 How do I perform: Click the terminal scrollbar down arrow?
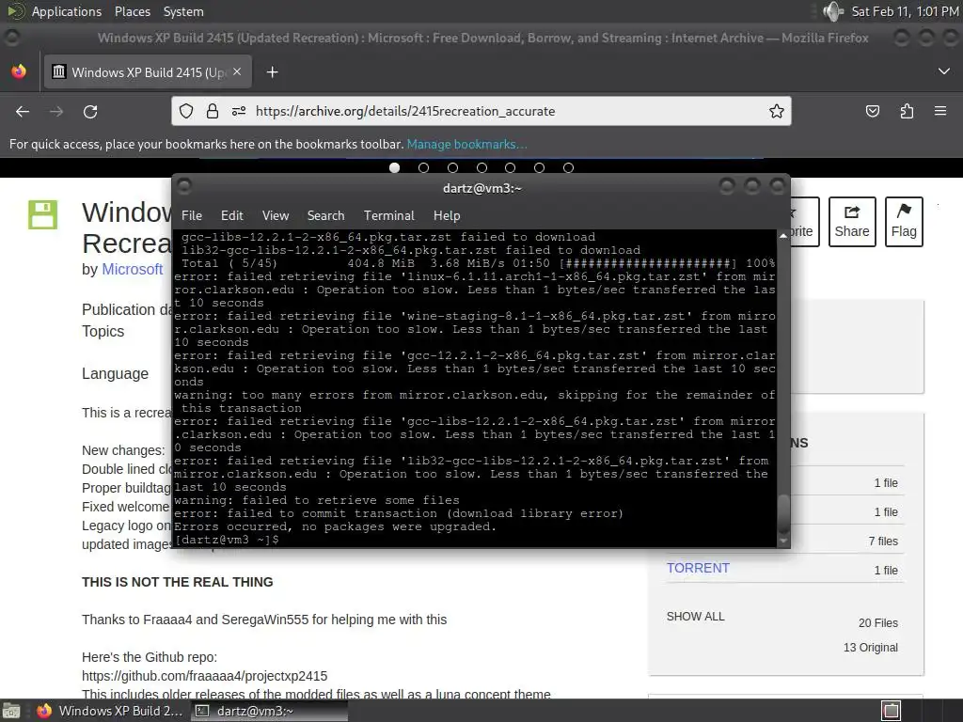[x=783, y=541]
